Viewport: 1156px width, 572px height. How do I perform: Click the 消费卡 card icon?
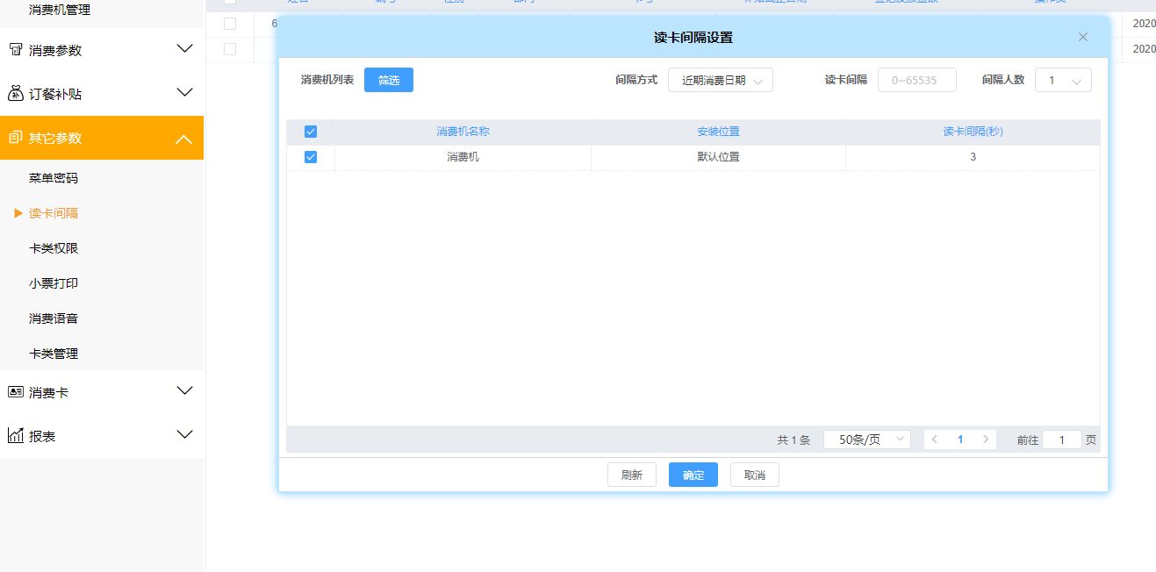[16, 392]
